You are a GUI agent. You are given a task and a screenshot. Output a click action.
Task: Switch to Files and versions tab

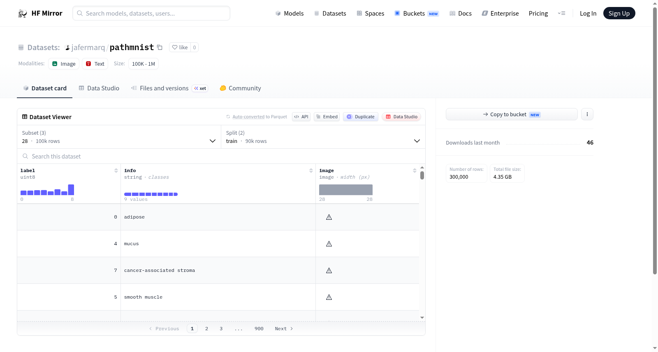169,88
